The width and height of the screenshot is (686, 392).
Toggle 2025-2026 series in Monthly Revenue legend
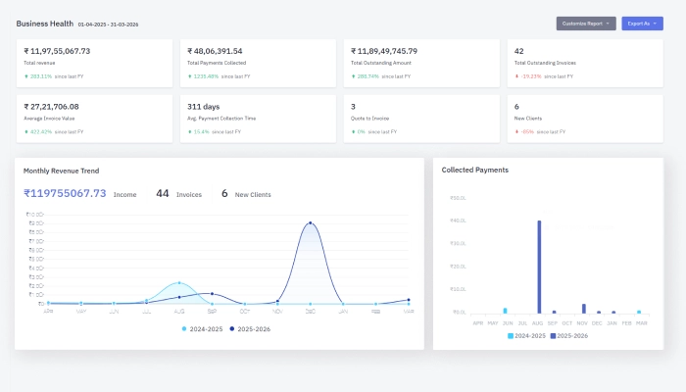click(250, 329)
